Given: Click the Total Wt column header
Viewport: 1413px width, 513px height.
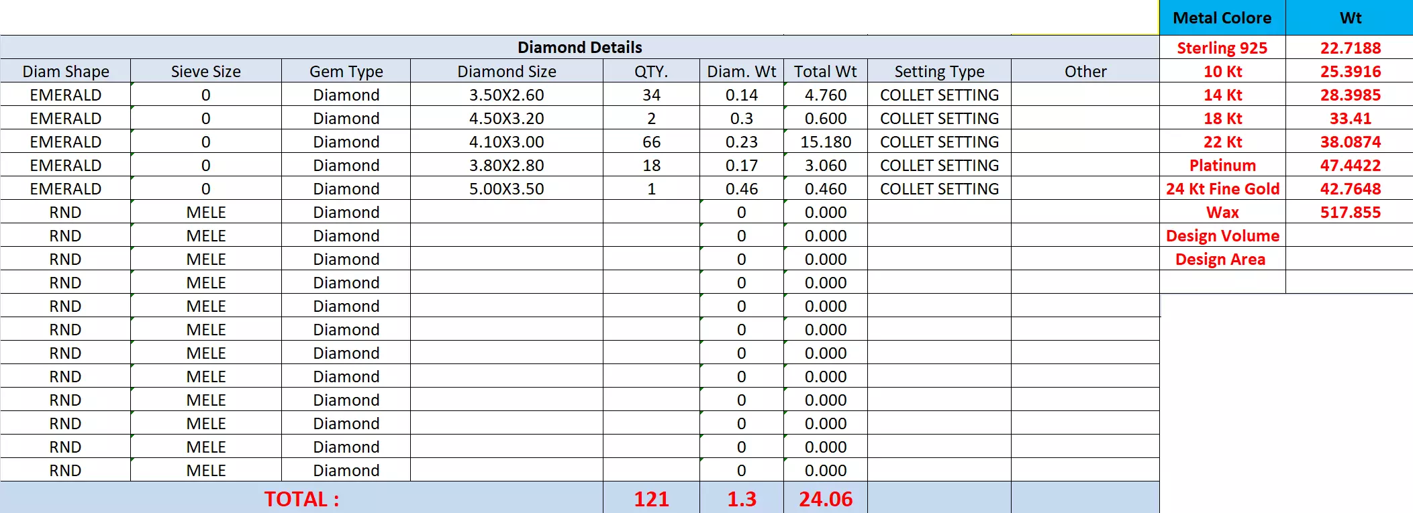Looking at the screenshot, I should tap(826, 71).
